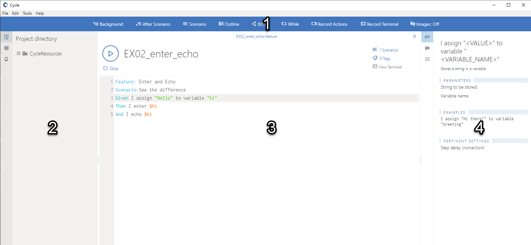Open the settings gear in left sidebar

coord(6,48)
